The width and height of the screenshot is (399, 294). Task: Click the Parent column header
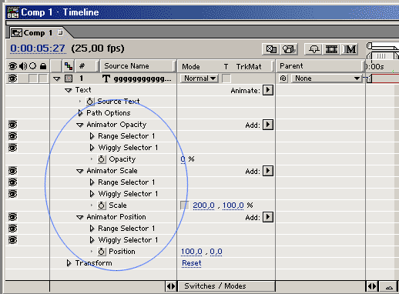coord(320,66)
